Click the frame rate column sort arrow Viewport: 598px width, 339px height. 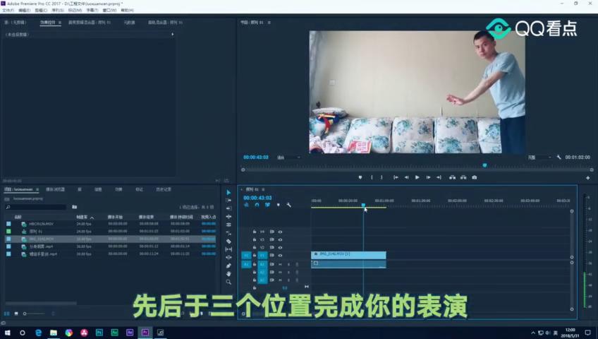click(92, 218)
